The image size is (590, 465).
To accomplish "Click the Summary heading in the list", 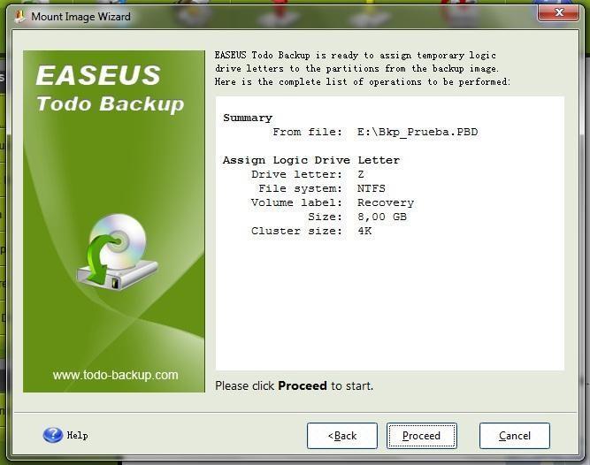I will (248, 118).
